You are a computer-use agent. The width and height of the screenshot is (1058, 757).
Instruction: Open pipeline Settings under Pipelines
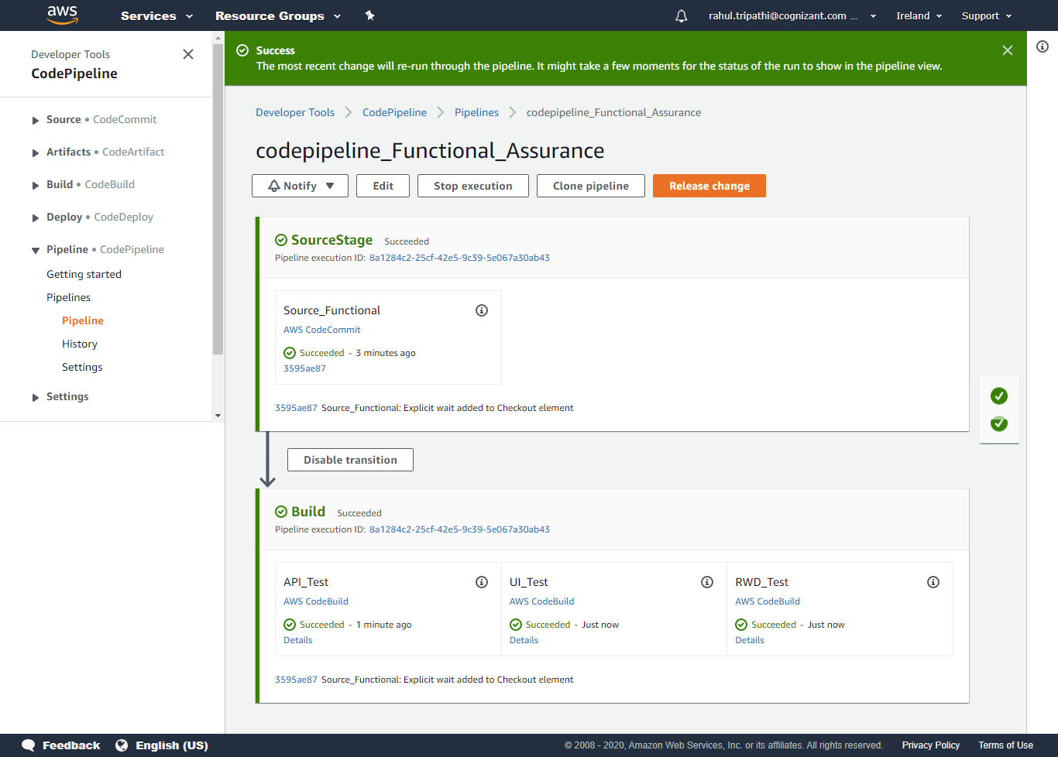pyautogui.click(x=82, y=367)
